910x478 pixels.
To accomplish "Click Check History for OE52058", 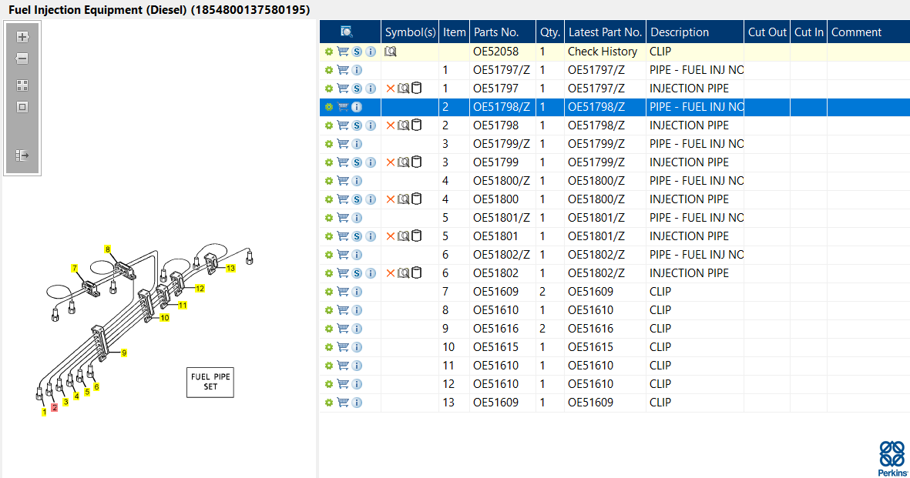I will 603,52.
